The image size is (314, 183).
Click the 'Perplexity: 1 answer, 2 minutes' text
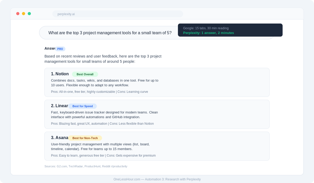(x=209, y=33)
